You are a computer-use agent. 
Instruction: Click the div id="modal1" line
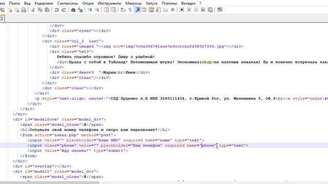pos(55,172)
